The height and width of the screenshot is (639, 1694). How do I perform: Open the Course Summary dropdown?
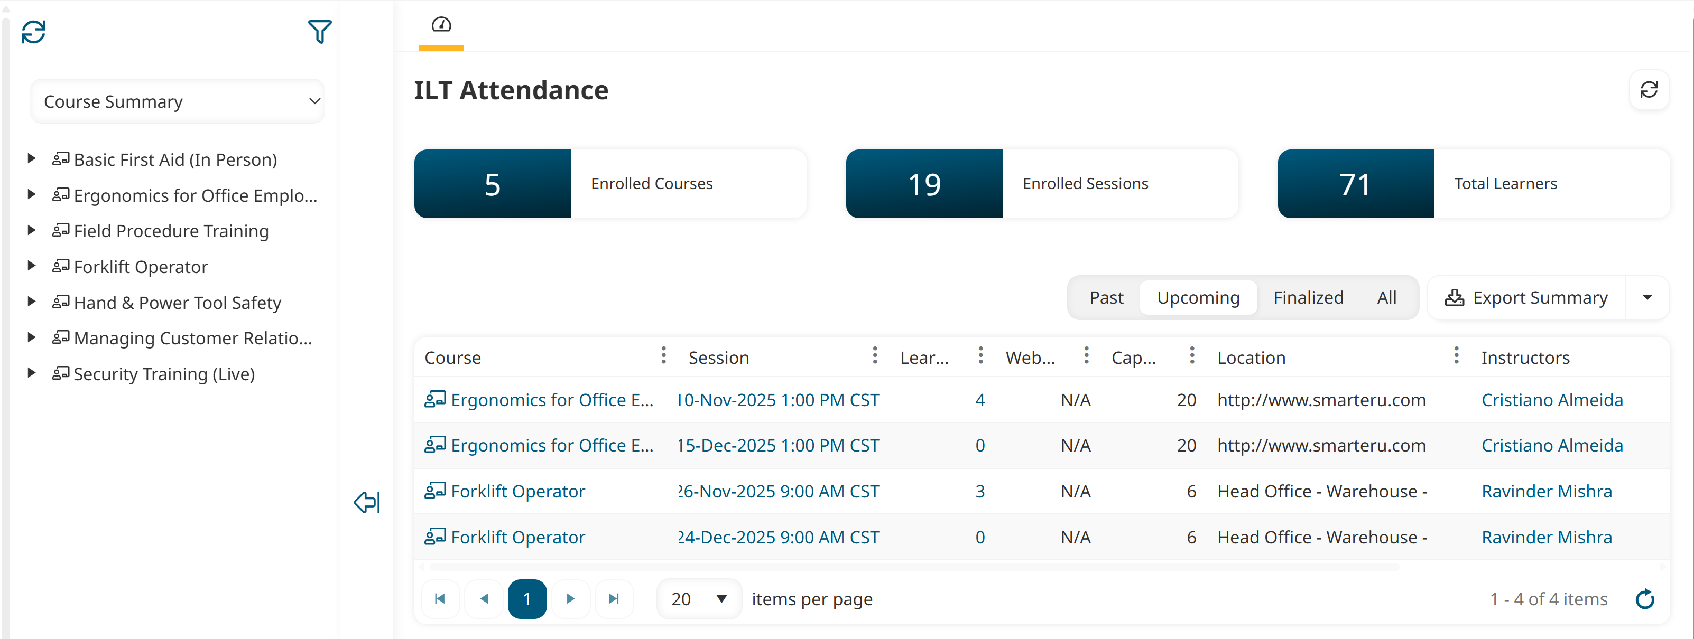point(177,101)
